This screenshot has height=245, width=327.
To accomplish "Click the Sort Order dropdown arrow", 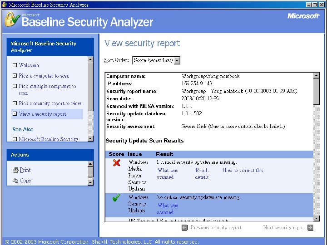I will (177, 60).
